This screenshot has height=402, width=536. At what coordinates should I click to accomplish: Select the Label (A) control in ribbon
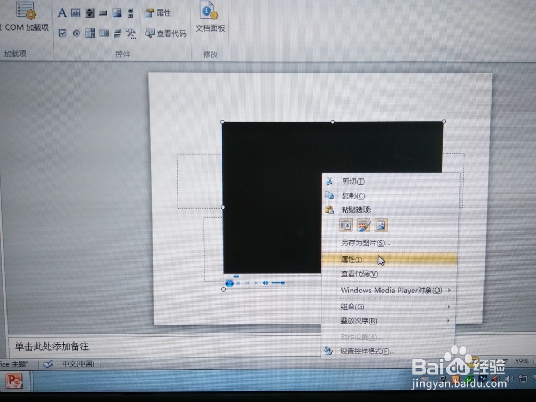62,13
